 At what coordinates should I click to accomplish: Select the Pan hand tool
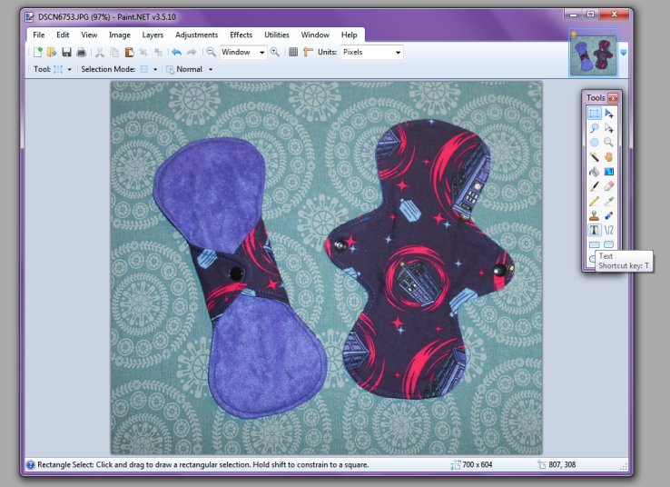(608, 156)
